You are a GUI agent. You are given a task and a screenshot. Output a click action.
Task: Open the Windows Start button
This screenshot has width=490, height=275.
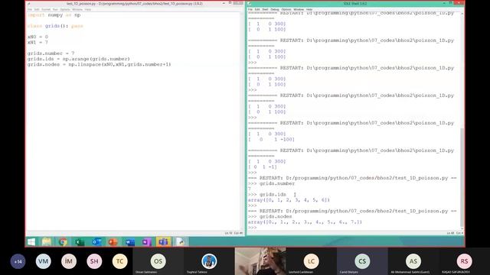(31, 242)
